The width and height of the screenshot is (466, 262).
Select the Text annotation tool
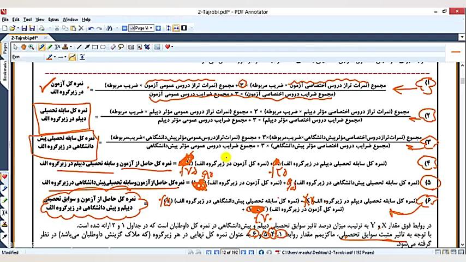point(57,47)
